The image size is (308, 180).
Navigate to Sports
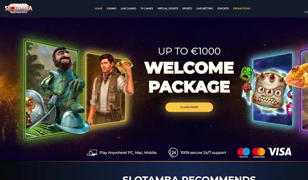coord(187,8)
